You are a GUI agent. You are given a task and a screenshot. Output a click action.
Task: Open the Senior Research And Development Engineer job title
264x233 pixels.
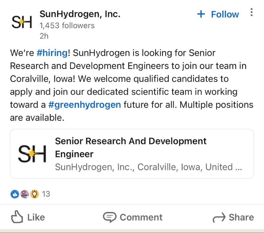click(130, 147)
